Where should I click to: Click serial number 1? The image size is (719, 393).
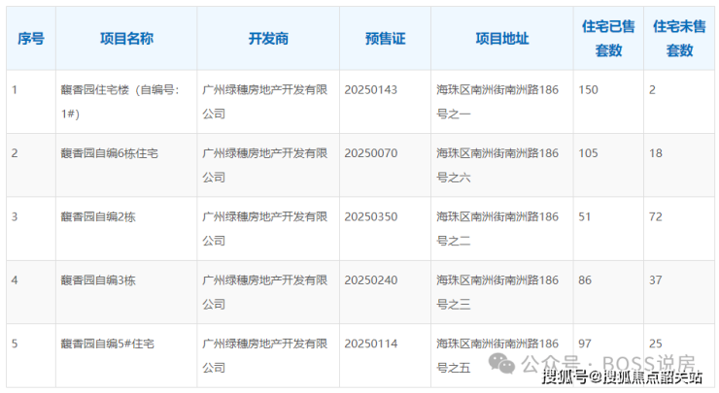[15, 90]
